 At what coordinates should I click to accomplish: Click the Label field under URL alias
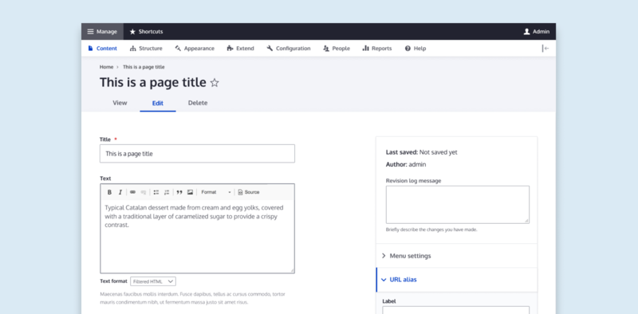(455, 310)
